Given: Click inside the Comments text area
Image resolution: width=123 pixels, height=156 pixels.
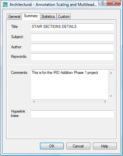Looking at the screenshot, I should (x=70, y=84).
